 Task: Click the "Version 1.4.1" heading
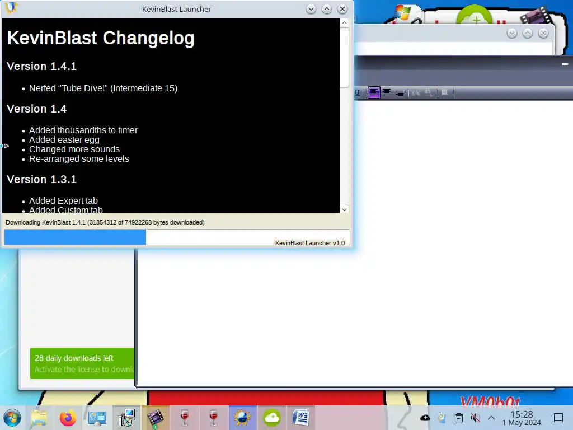[41, 66]
